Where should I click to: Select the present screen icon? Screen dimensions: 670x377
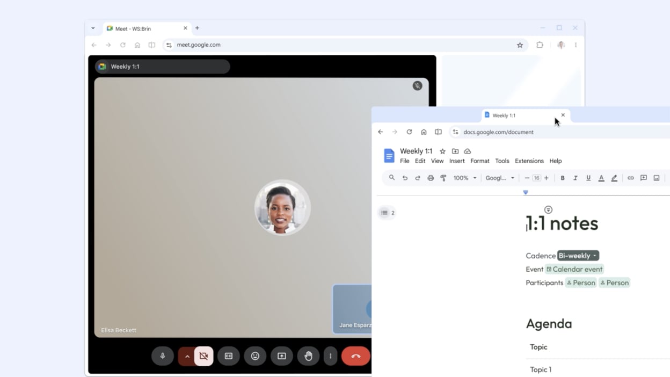point(282,356)
